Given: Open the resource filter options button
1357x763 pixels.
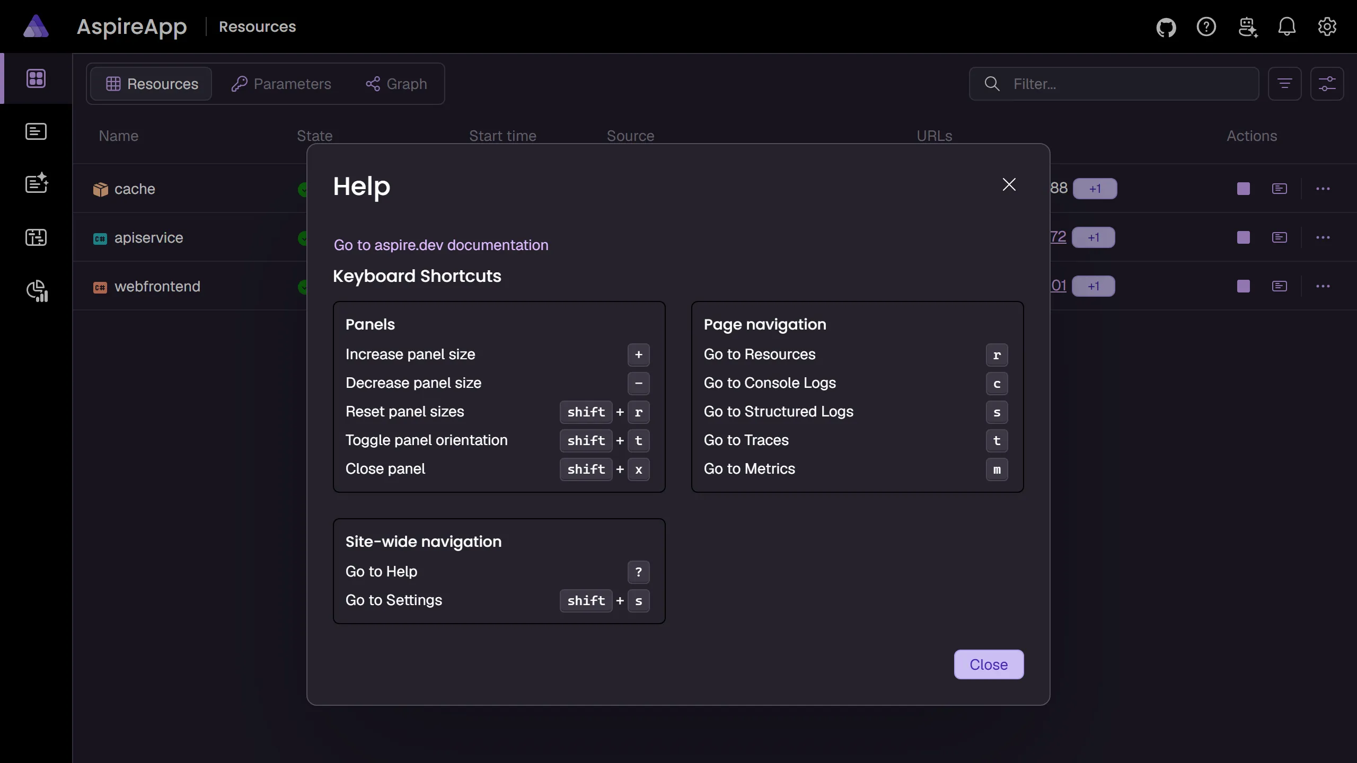Looking at the screenshot, I should point(1285,84).
